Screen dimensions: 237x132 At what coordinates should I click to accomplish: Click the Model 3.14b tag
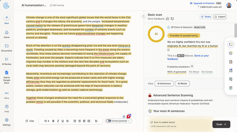click(200, 27)
